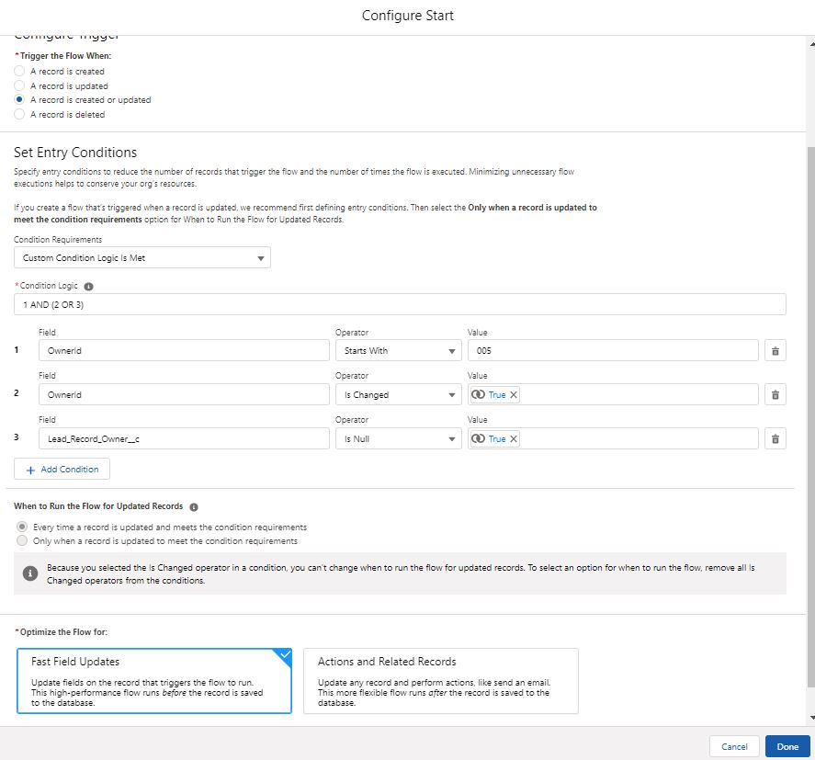Click the Done button

(x=787, y=746)
